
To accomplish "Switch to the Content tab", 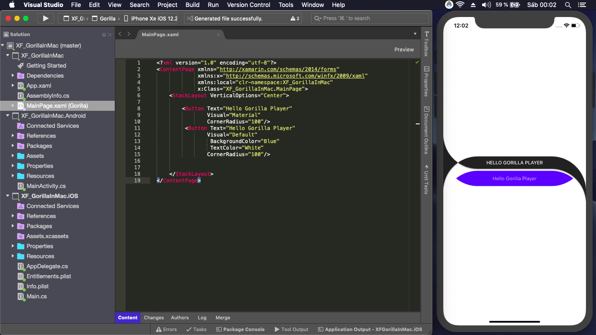I will point(128,318).
